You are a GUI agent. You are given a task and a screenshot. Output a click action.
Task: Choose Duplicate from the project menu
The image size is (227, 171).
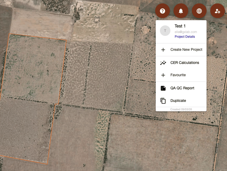tap(178, 101)
